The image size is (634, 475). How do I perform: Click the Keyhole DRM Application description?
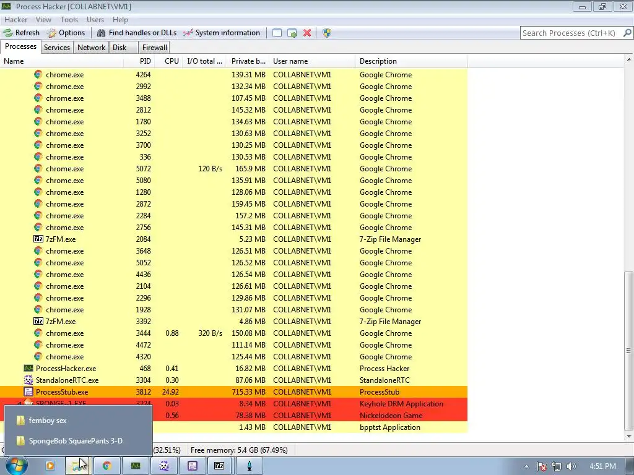[401, 403]
